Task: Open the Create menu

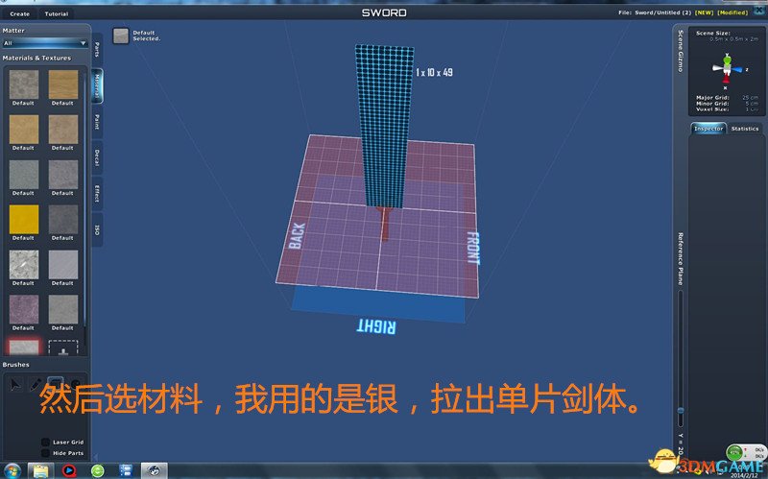Action: pos(19,13)
